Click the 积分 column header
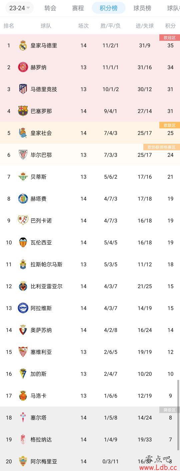The image size is (180, 471). (x=170, y=26)
